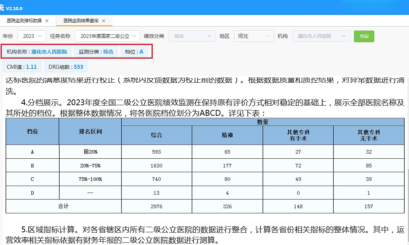This screenshot has width=409, height=245.
Task: Click the 精神 column header
Action: pos(227,135)
